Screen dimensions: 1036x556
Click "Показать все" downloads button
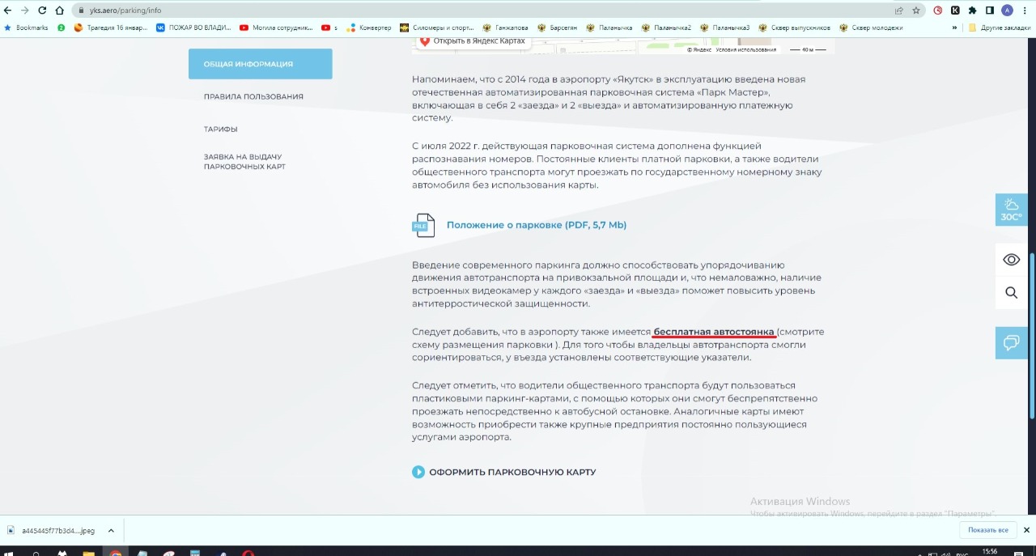pyautogui.click(x=987, y=530)
